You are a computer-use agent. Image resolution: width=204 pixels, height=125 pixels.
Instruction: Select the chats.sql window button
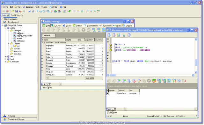[5, 15]
